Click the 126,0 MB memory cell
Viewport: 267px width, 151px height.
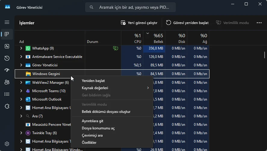[x=154, y=56]
